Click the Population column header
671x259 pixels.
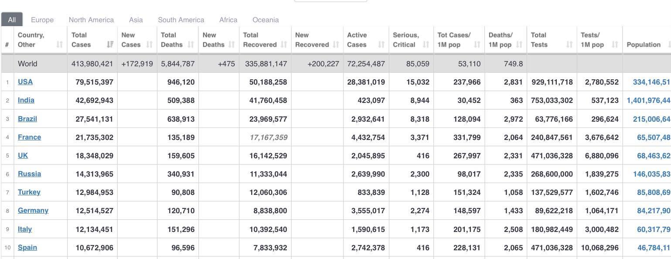tap(644, 44)
